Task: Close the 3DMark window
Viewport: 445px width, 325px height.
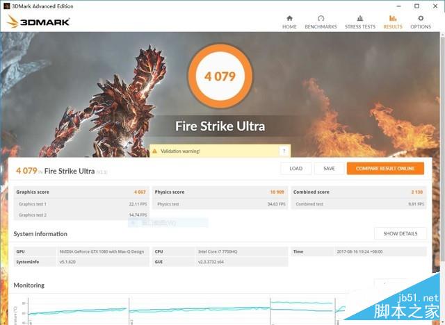Action: point(435,6)
